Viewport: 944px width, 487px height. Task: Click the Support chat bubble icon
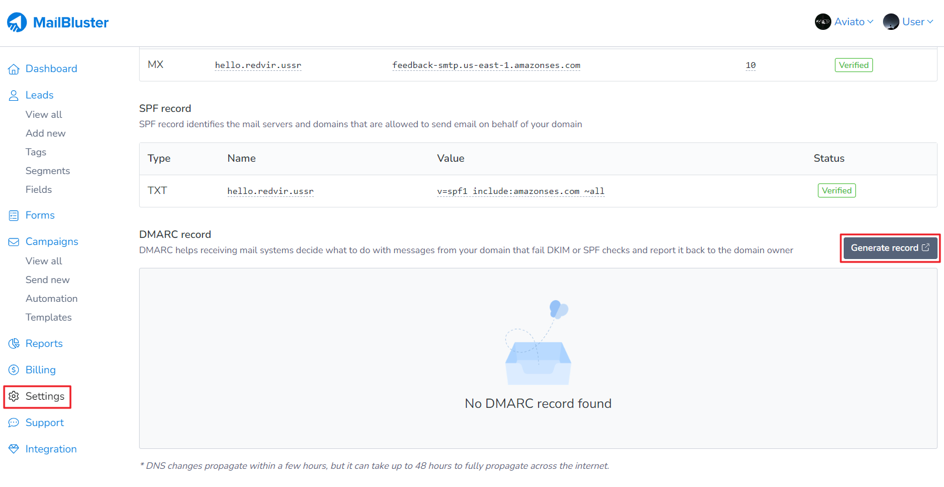tap(13, 423)
